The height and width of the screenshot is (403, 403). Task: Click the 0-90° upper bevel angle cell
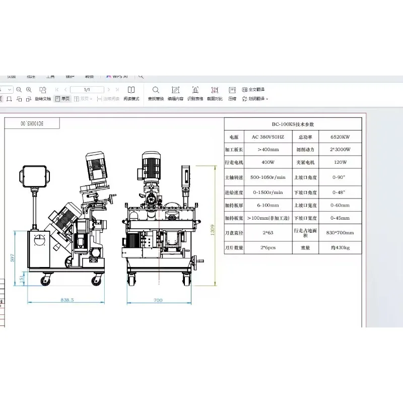coord(340,177)
